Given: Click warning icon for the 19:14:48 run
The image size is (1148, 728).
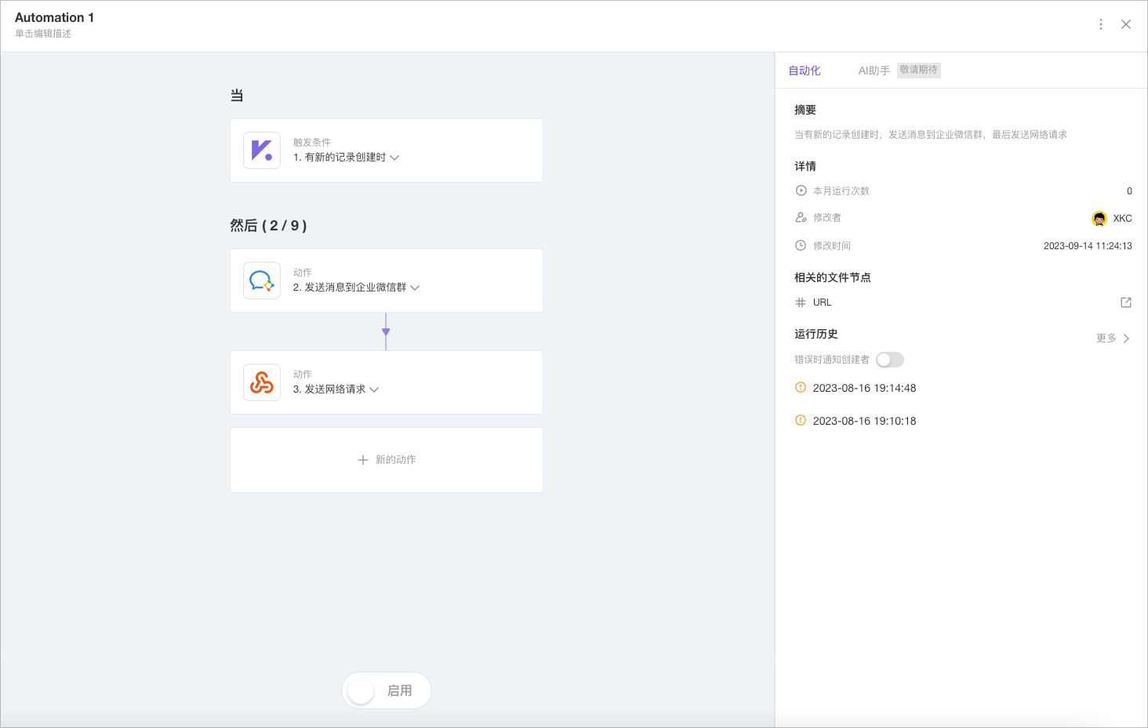Looking at the screenshot, I should (801, 388).
